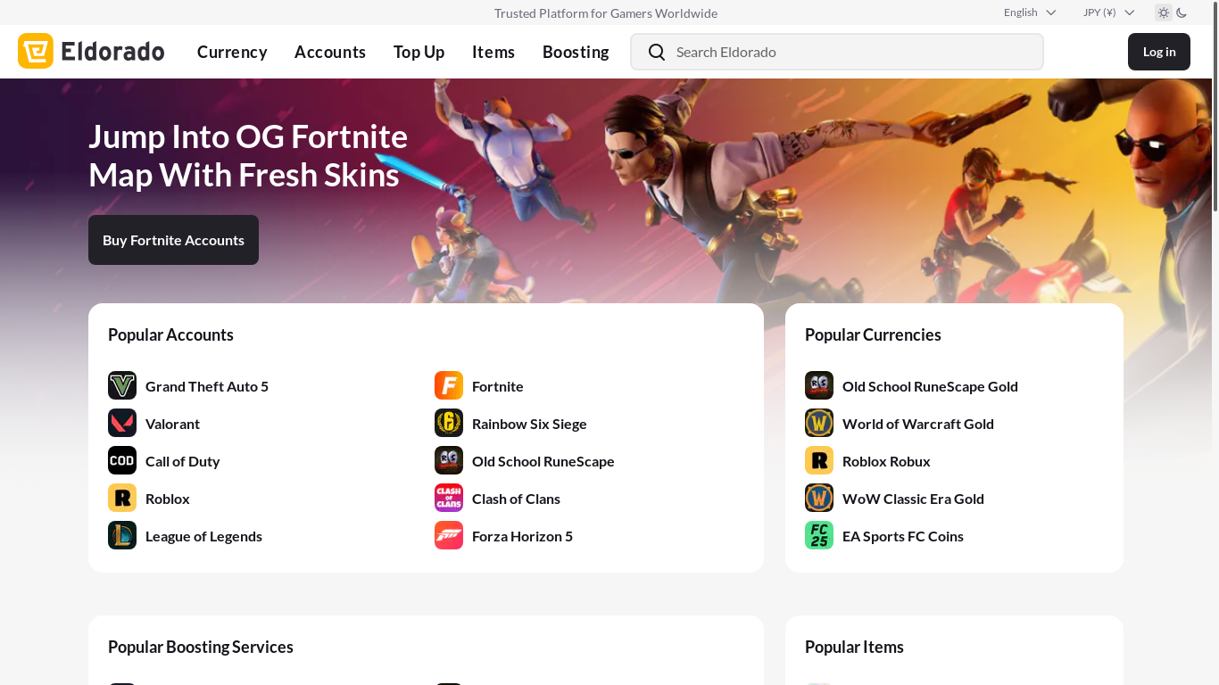Click the Rainbow Six Siege icon
Screen dimensions: 1219x685
[449, 423]
